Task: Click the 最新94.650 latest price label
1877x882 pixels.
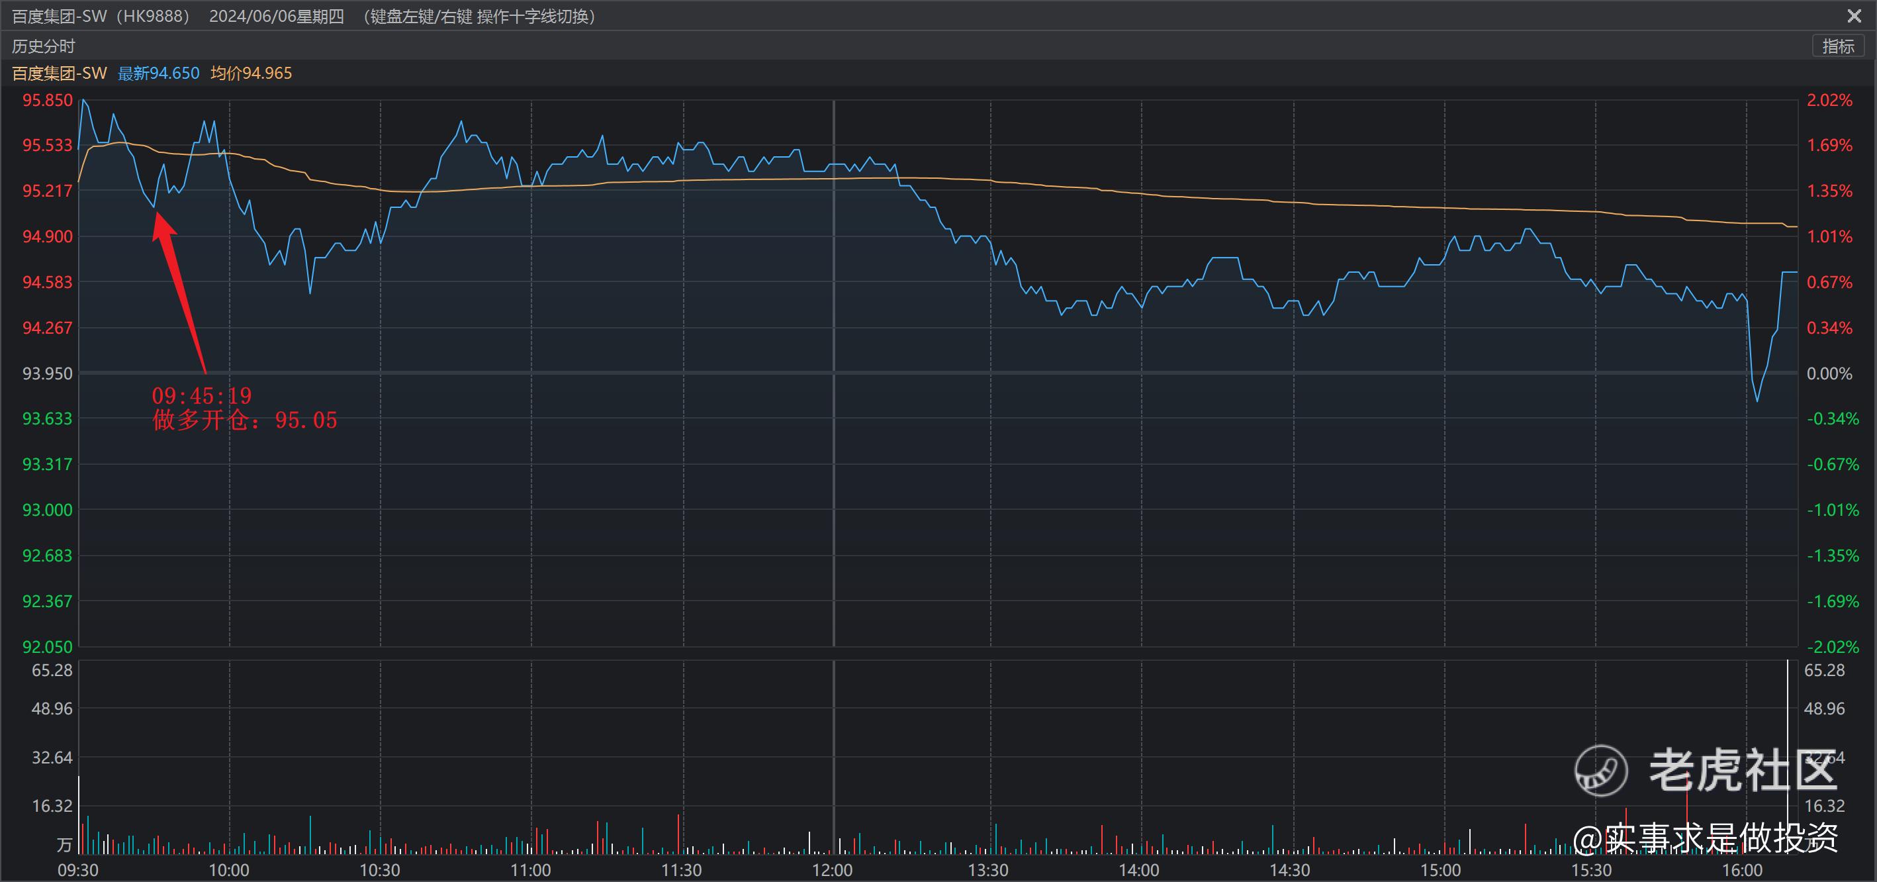Action: (158, 73)
